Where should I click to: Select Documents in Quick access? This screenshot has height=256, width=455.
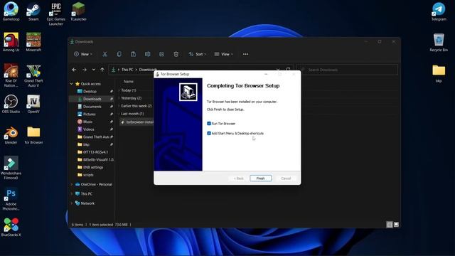tap(92, 107)
